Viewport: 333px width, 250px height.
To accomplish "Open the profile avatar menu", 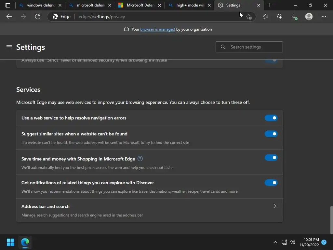I will click(309, 17).
